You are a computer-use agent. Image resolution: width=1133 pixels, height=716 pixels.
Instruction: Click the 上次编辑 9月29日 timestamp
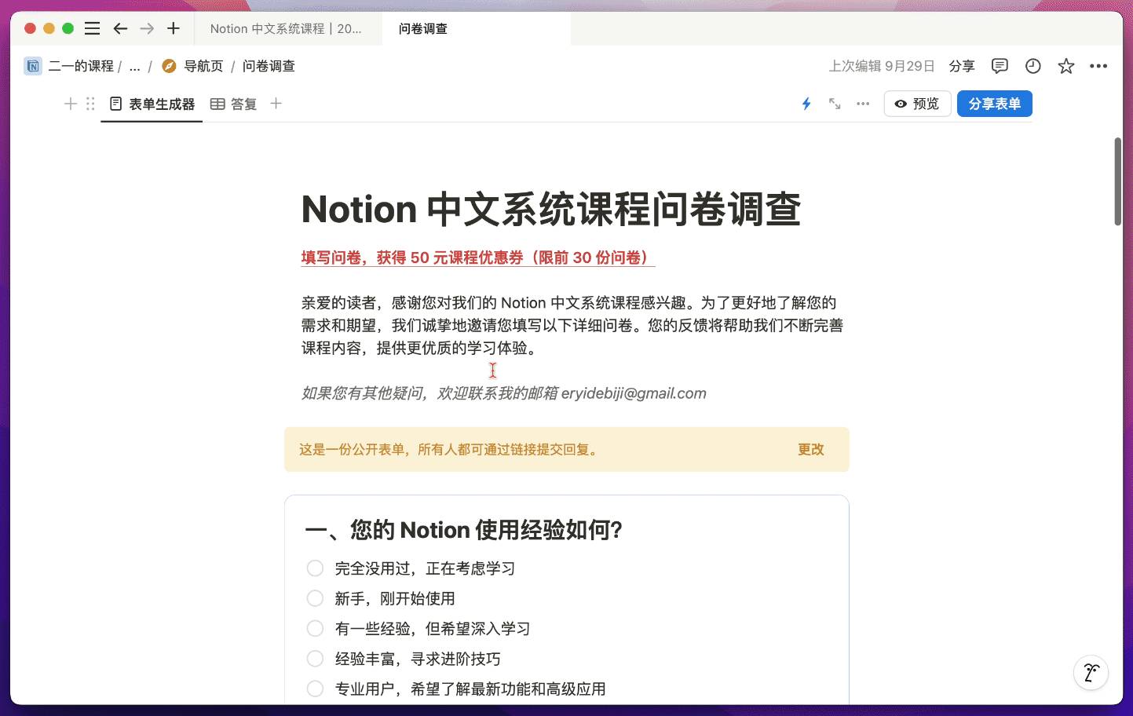click(882, 66)
